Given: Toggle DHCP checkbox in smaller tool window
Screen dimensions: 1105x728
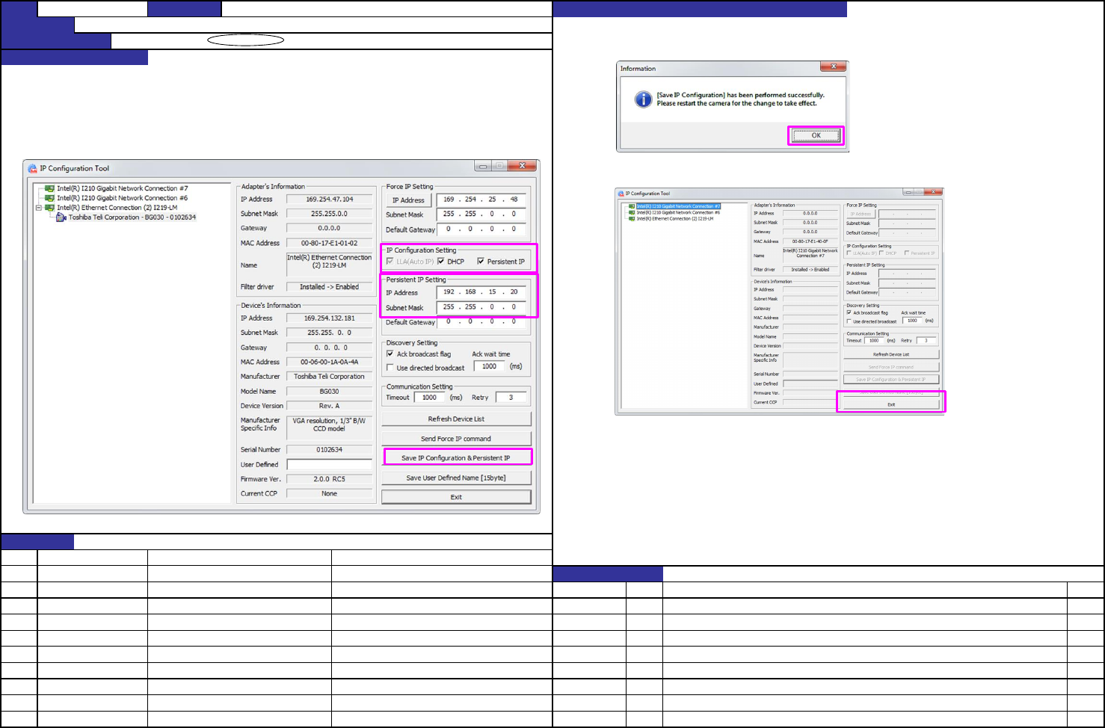Looking at the screenshot, I should point(881,253).
